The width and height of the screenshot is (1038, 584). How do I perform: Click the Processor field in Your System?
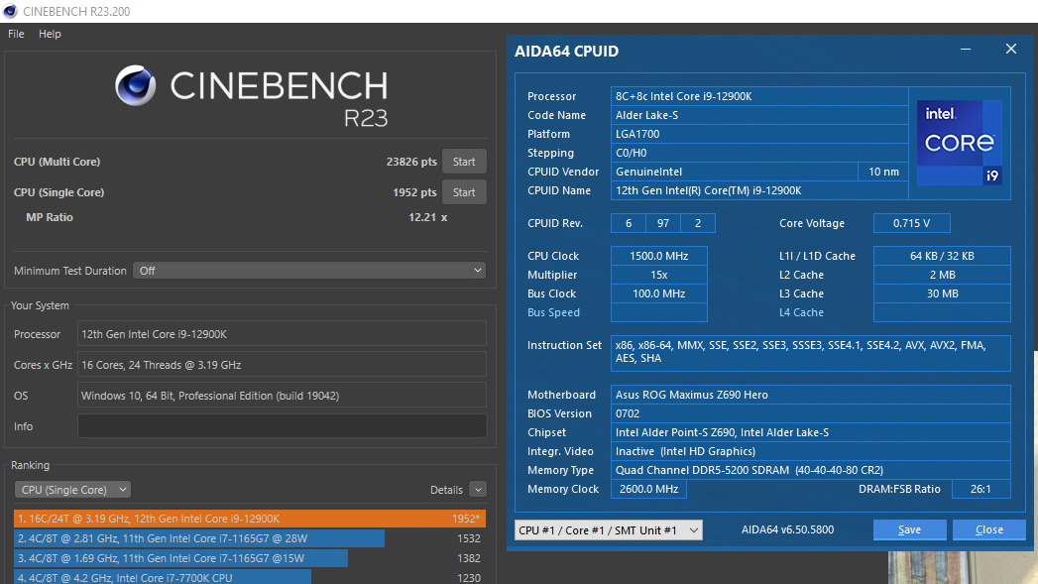(x=282, y=334)
